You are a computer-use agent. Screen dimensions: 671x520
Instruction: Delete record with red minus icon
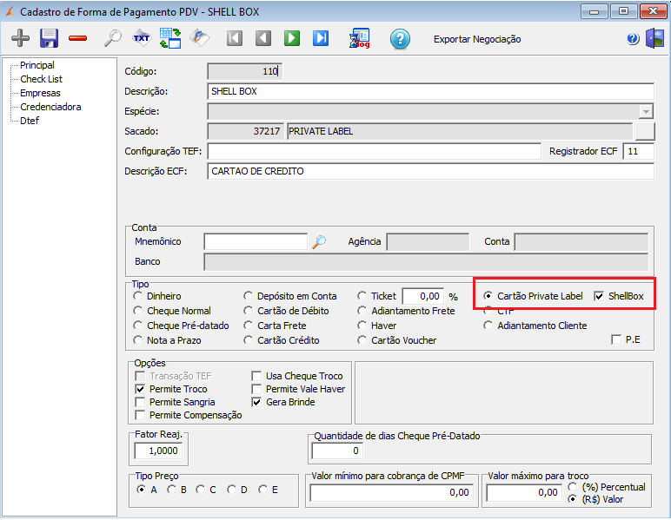click(x=78, y=38)
